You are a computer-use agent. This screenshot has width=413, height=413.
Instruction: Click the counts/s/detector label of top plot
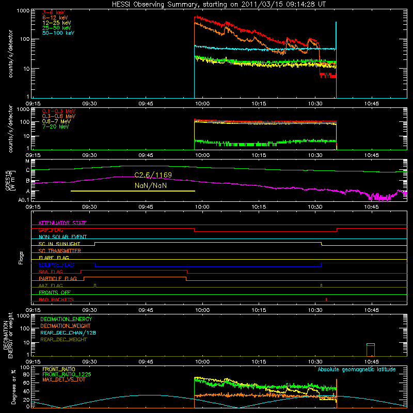pos(10,54)
